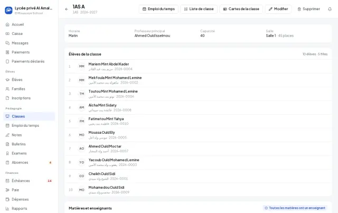
Task: Click the Lycée privé Al Amal logo icon
Action: 8,10
